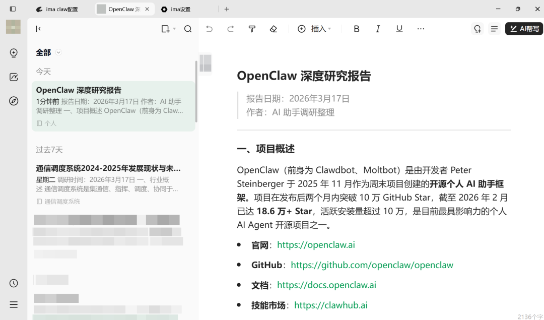Viewport: 544px width, 320px height.
Task: Create a new note
Action: (166, 29)
